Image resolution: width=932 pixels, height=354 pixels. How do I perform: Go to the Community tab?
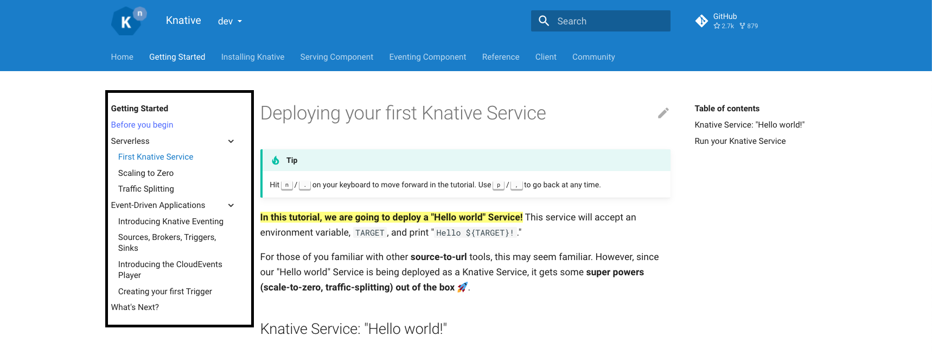click(593, 57)
